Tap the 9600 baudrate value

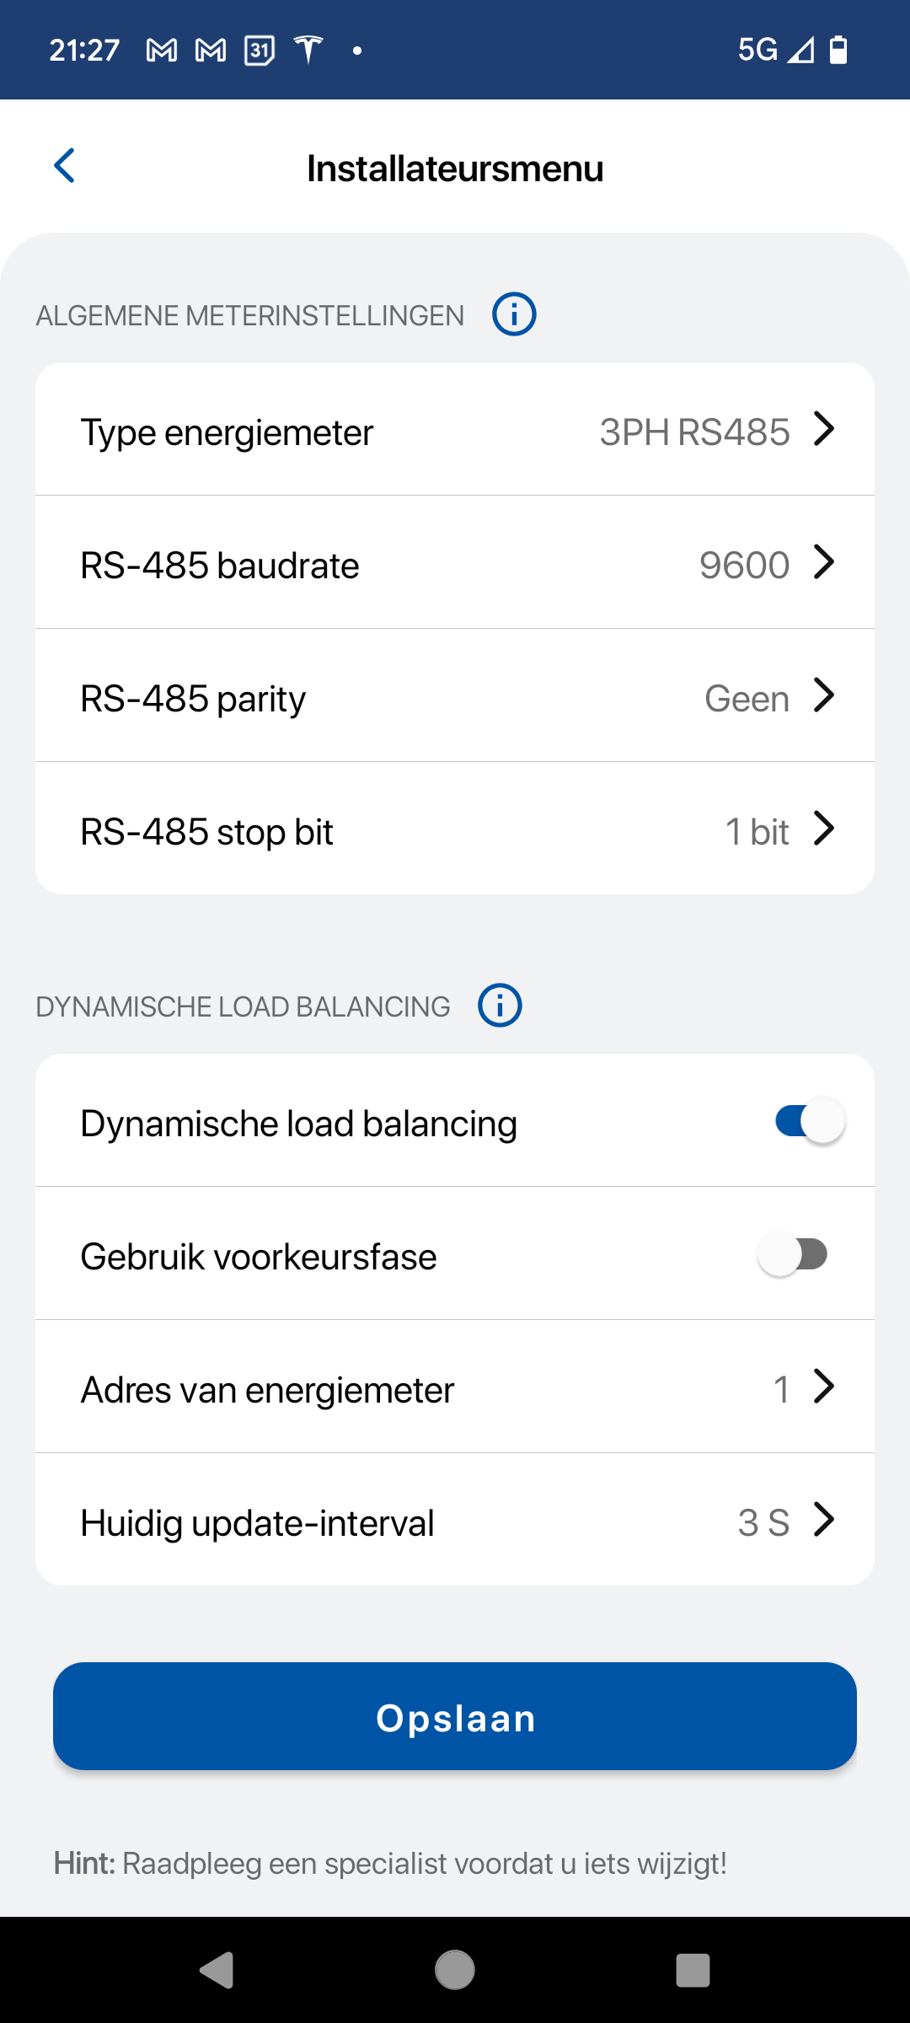pyautogui.click(x=744, y=565)
